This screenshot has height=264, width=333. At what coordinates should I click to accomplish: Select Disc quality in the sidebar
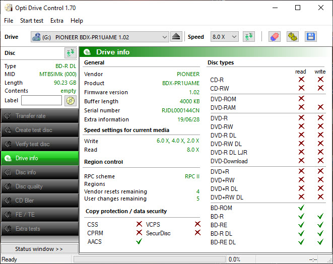(x=39, y=186)
